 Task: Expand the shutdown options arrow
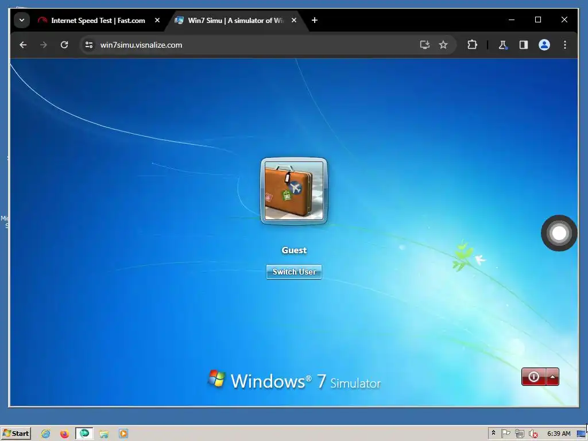coord(552,377)
